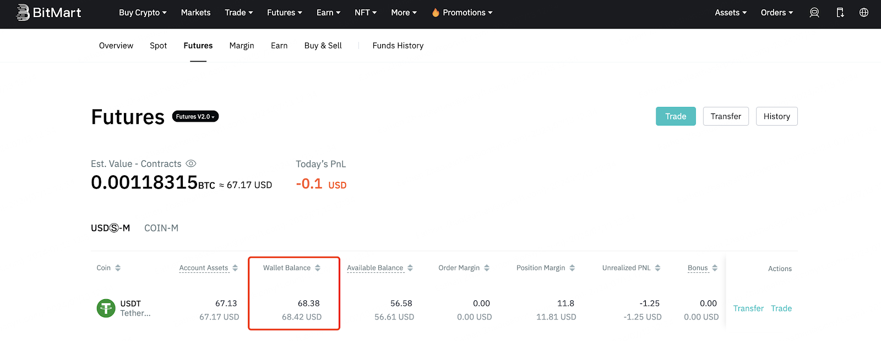Sort by Account Assets column arrows
The width and height of the screenshot is (881, 341).
[235, 268]
